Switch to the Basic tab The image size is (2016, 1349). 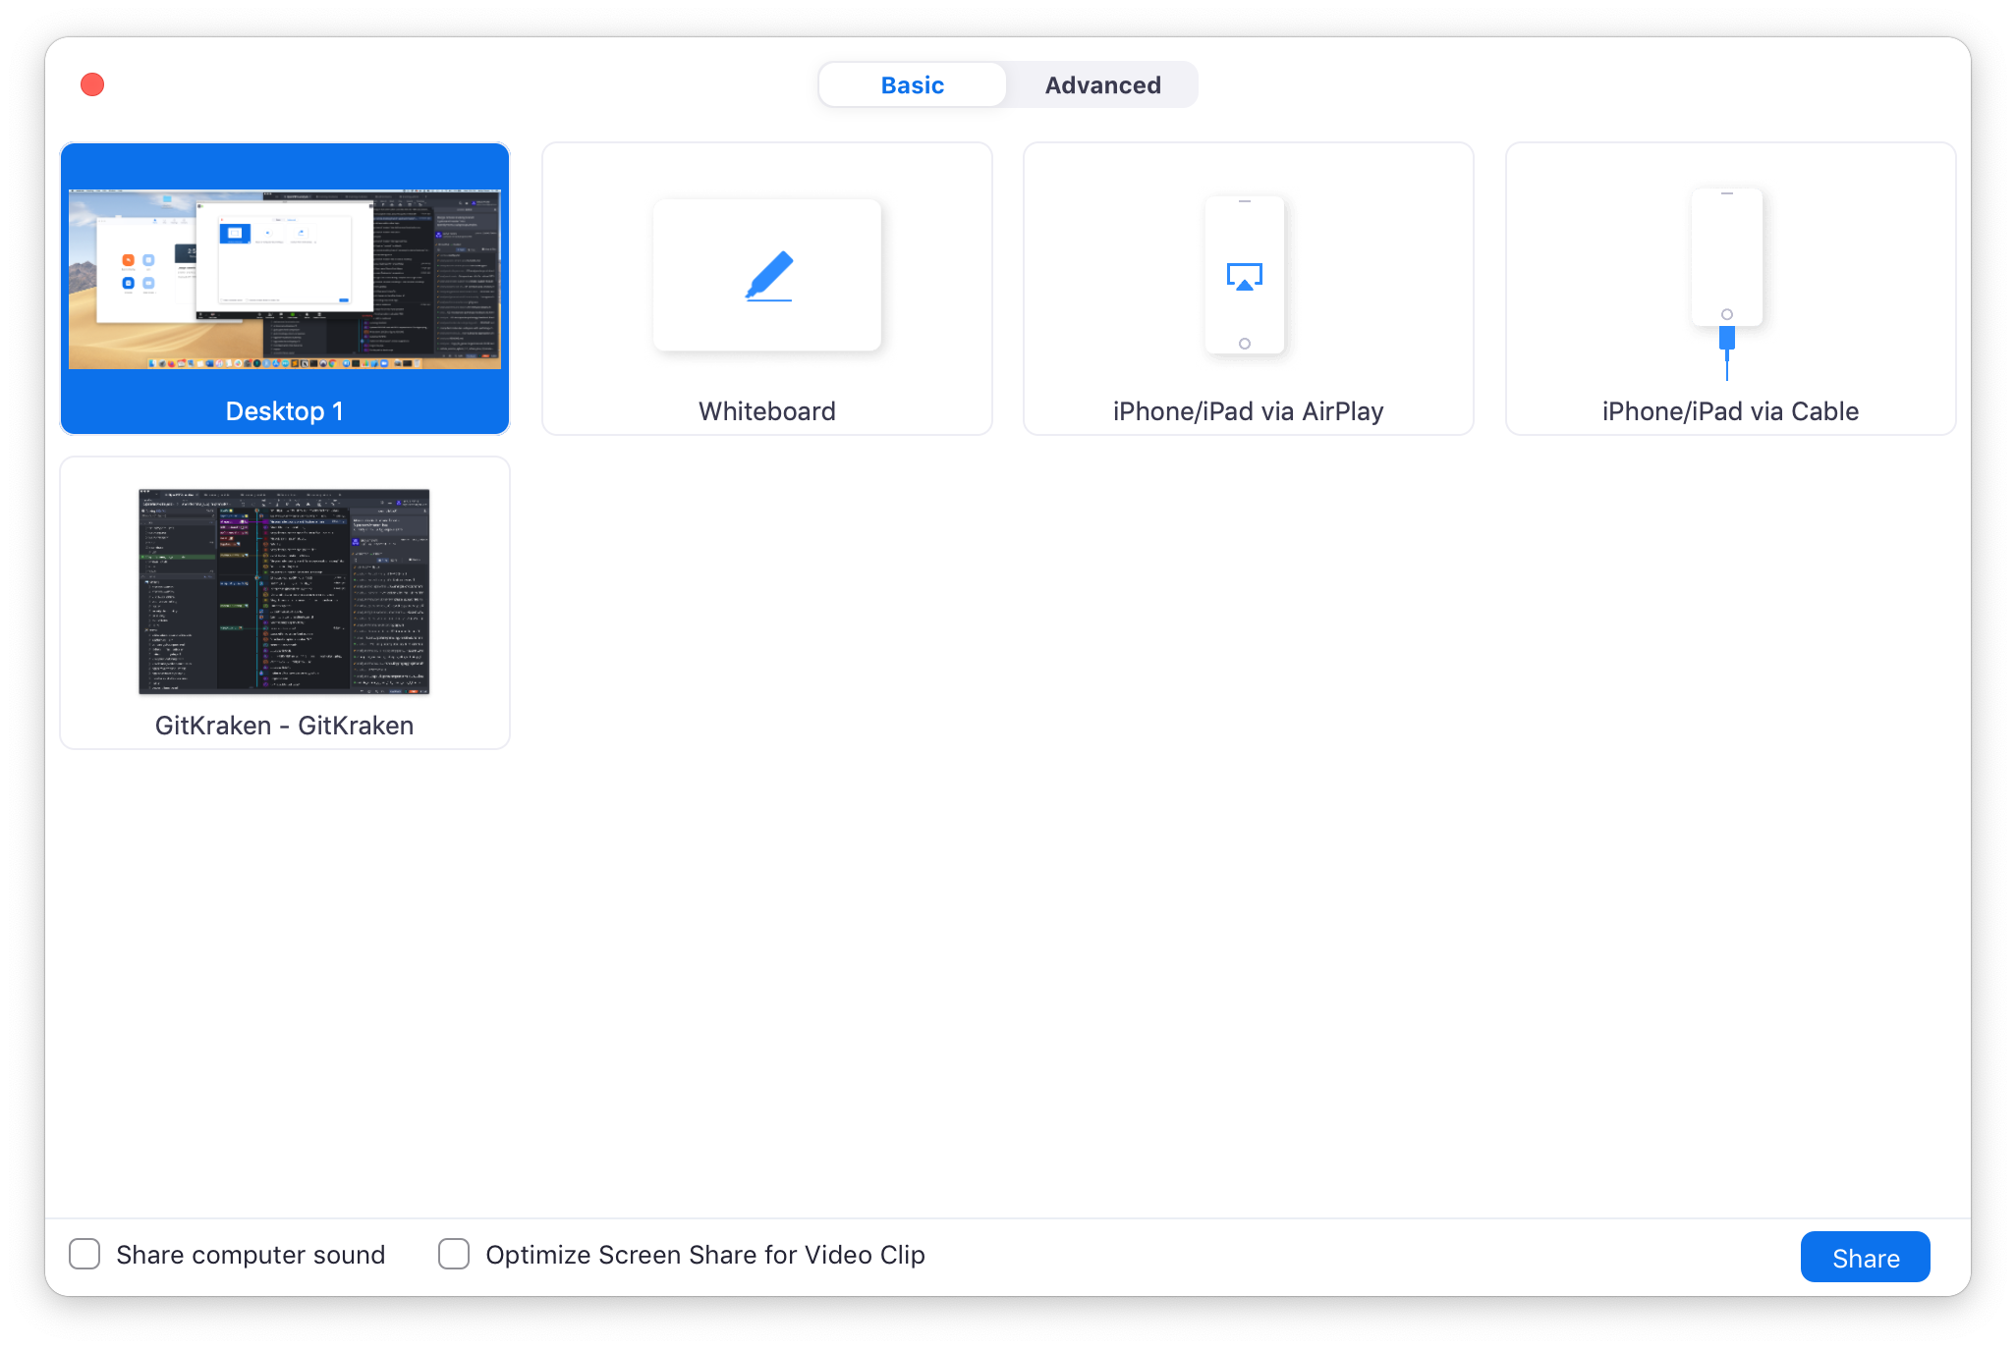click(912, 85)
